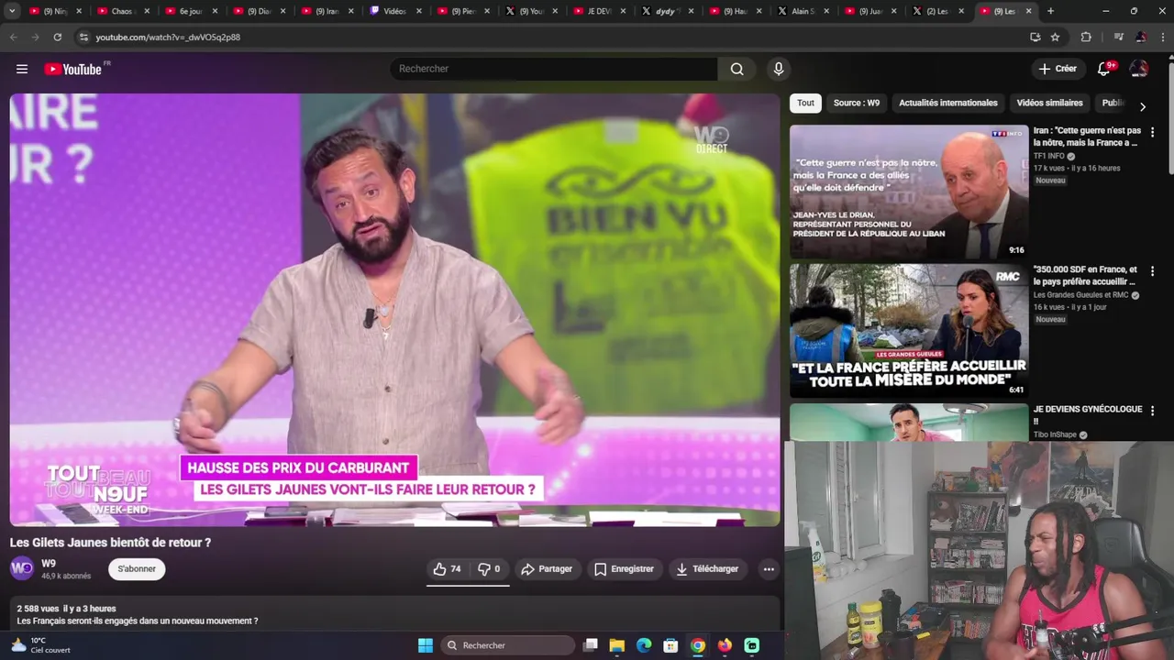Screen dimensions: 1174x660
Task: Open options for Grandes Gueules RMC video
Action: point(1153,271)
